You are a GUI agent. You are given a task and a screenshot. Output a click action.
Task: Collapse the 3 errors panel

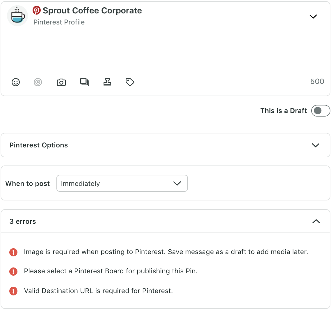(316, 221)
